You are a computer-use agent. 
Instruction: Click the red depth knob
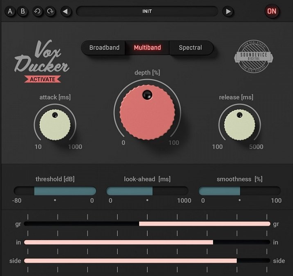147,113
